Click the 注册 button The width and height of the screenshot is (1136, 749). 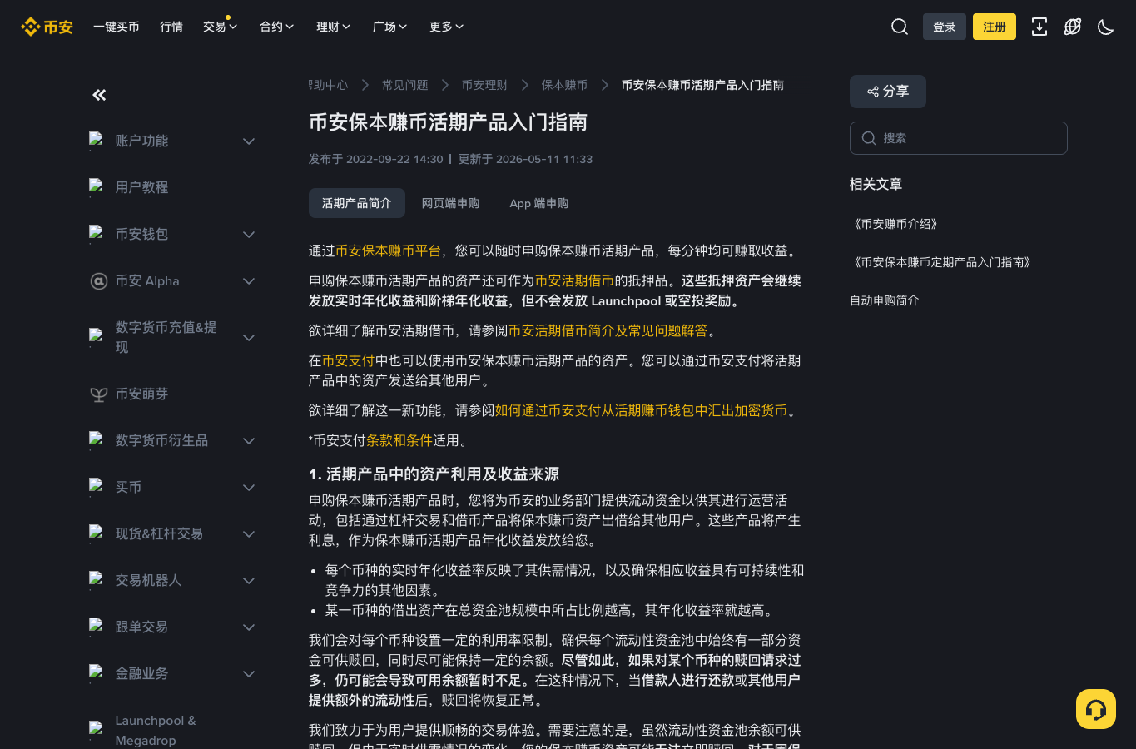pos(995,27)
